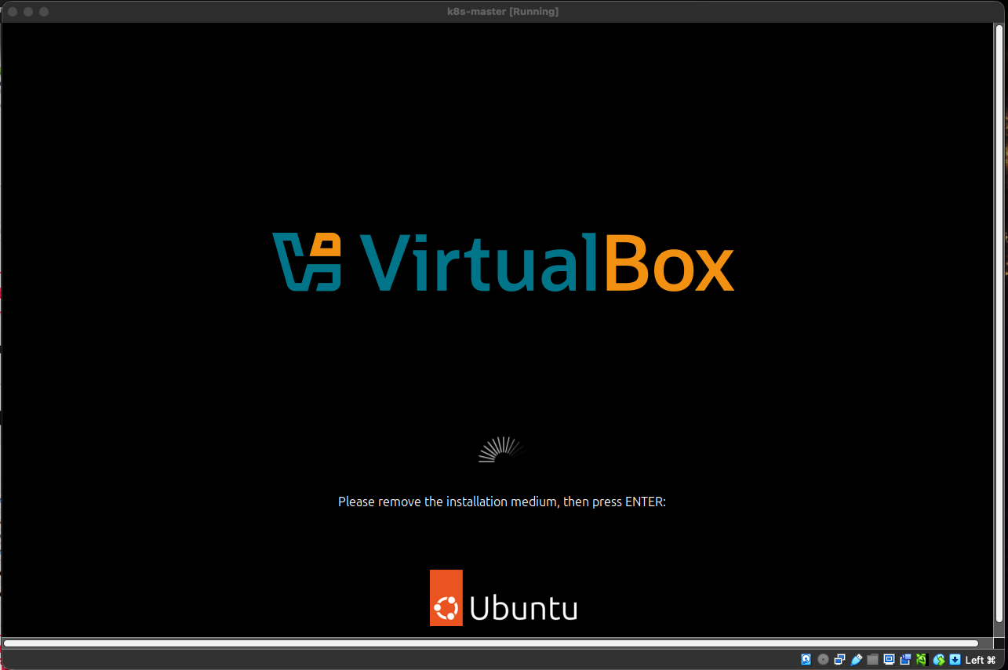Click the blue down-arrow keyboard capture icon
Viewport: 1008px width, 670px height.
pyautogui.click(x=955, y=660)
